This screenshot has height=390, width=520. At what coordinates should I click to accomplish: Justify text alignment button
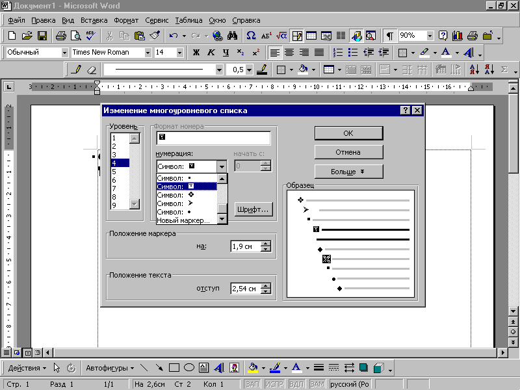click(x=319, y=53)
